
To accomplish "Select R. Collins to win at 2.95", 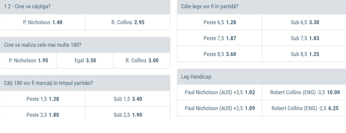I will (x=128, y=23).
